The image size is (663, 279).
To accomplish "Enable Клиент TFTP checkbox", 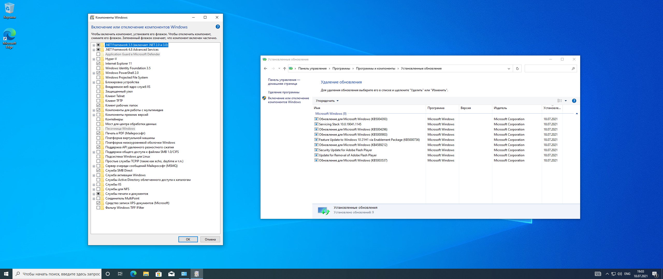I will (98, 101).
